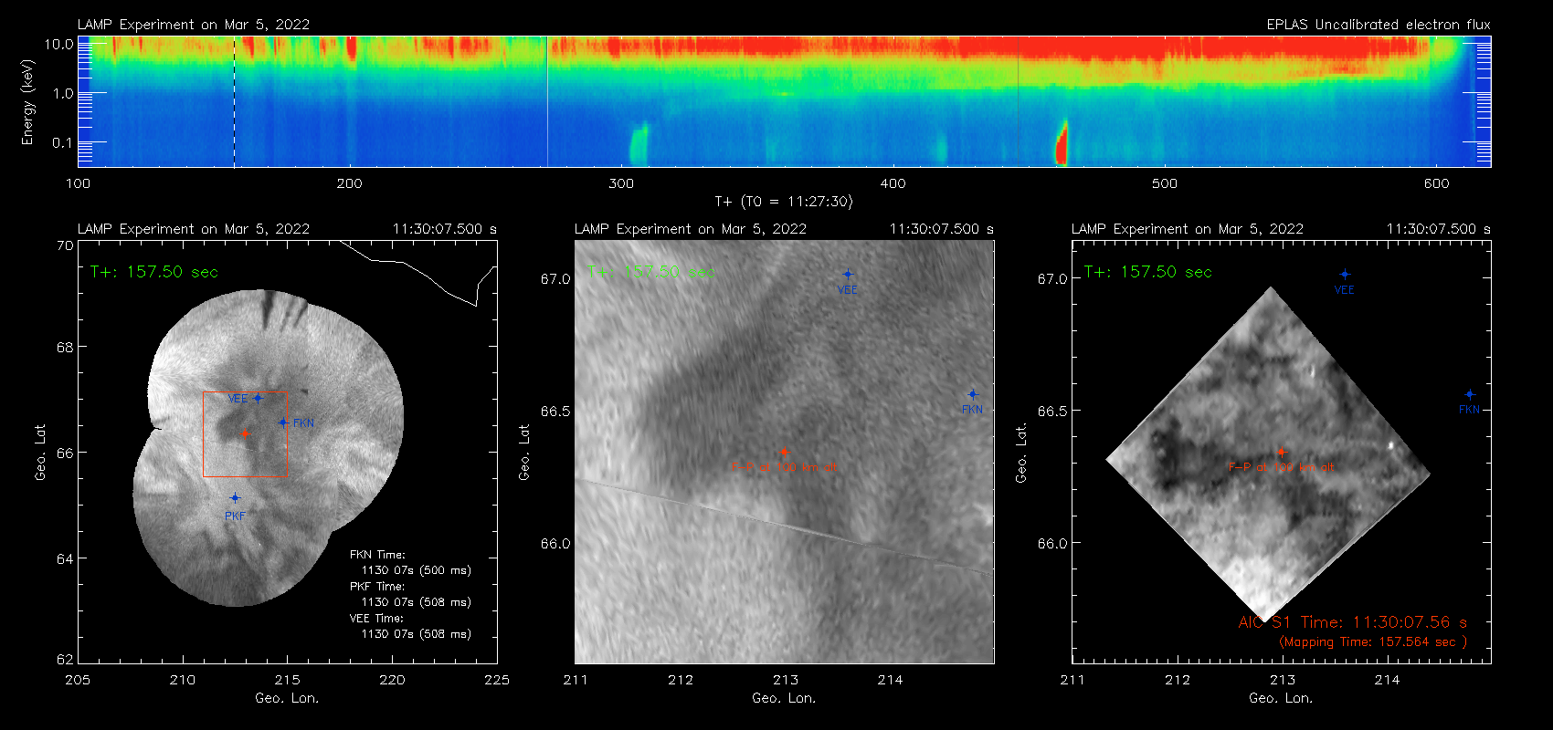1553x730 pixels.
Task: Click '11:30:07.500 s' timestamp above middle panel
Action: (x=942, y=229)
